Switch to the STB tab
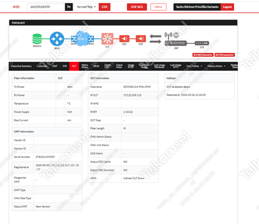Screen dimensions: 259x224 (65, 66)
